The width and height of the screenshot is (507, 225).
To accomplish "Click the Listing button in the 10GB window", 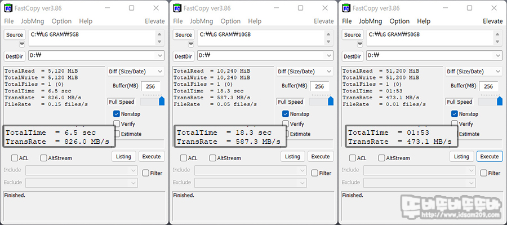I will tap(292, 156).
